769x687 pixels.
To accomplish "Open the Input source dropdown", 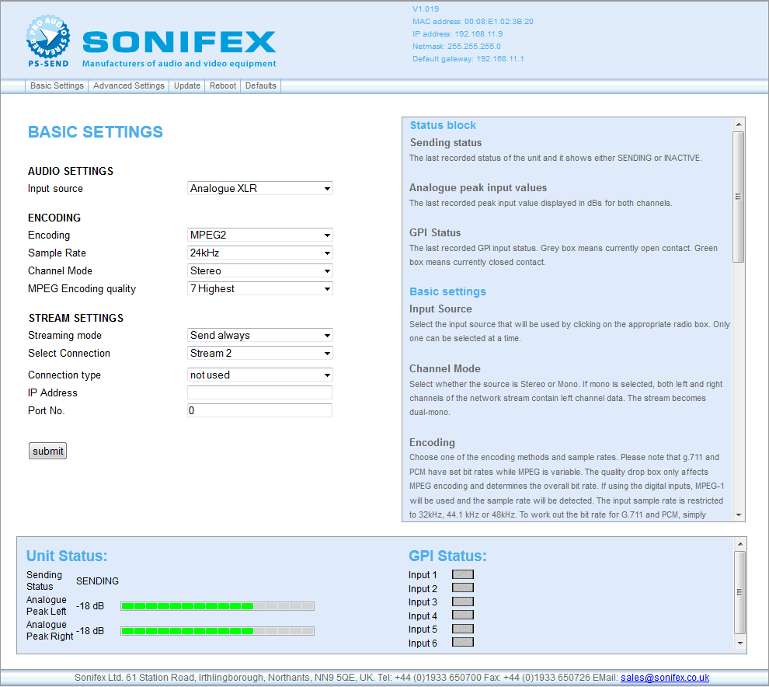I will (x=260, y=189).
